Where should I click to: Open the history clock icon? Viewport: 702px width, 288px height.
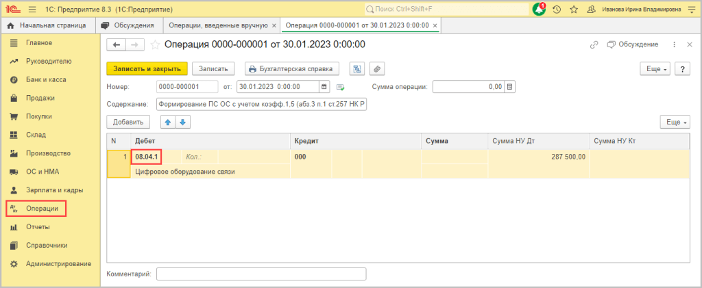pyautogui.click(x=557, y=10)
